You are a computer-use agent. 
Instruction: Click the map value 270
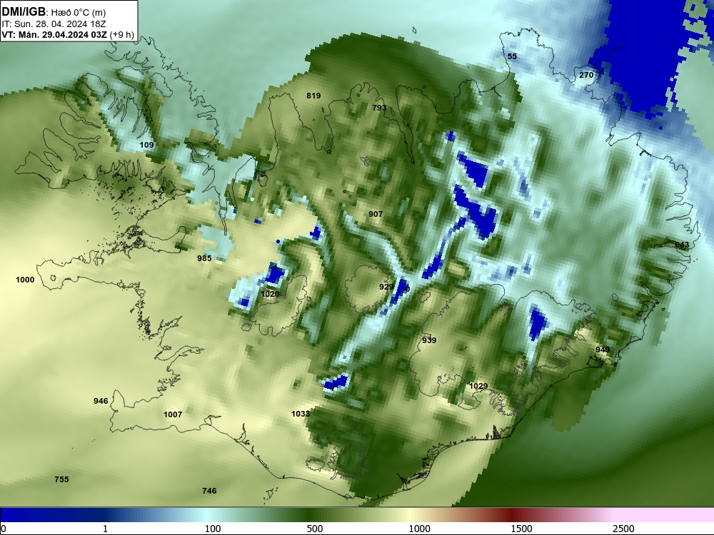(x=586, y=75)
